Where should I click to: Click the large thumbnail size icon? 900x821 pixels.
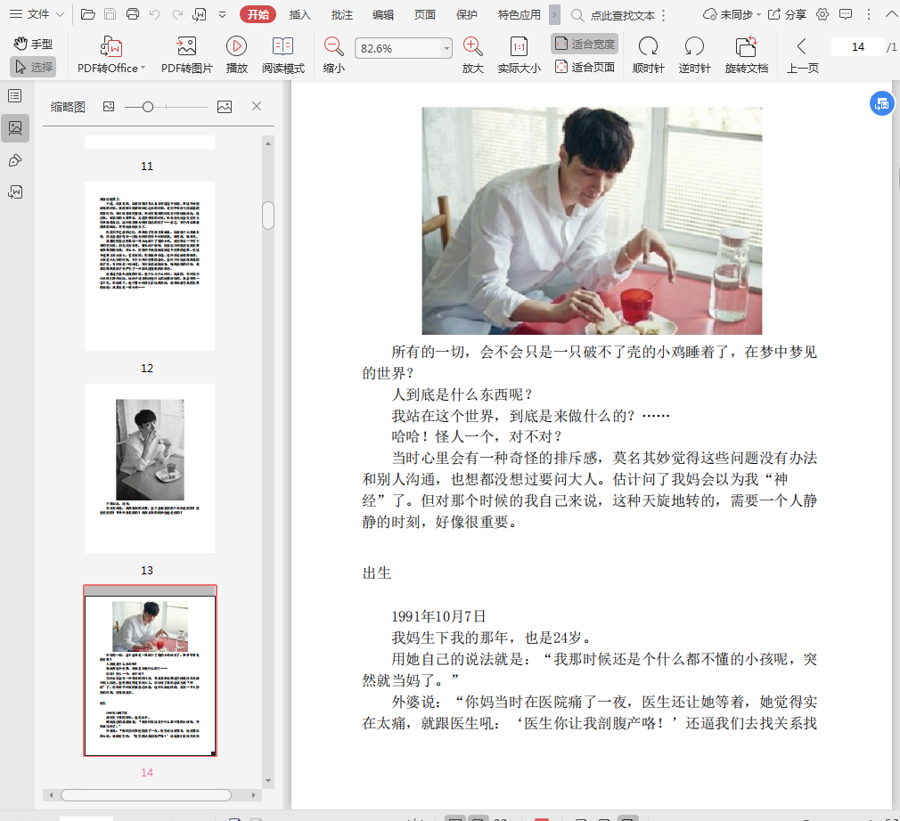pos(225,107)
